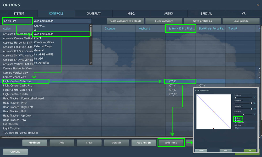Image resolution: width=262 pixels, height=157 pixels.
Task: Pick Ins ABRIS AMMS category entry
Action: pos(62,55)
